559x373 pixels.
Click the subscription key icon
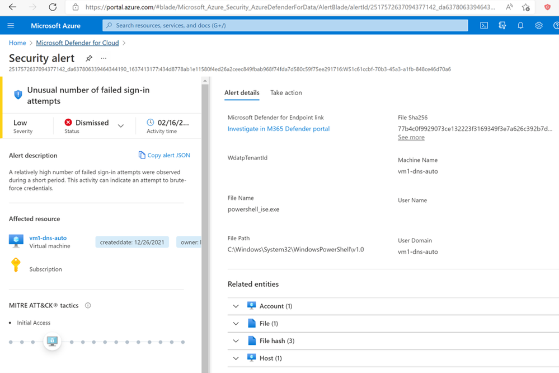[x=16, y=265]
